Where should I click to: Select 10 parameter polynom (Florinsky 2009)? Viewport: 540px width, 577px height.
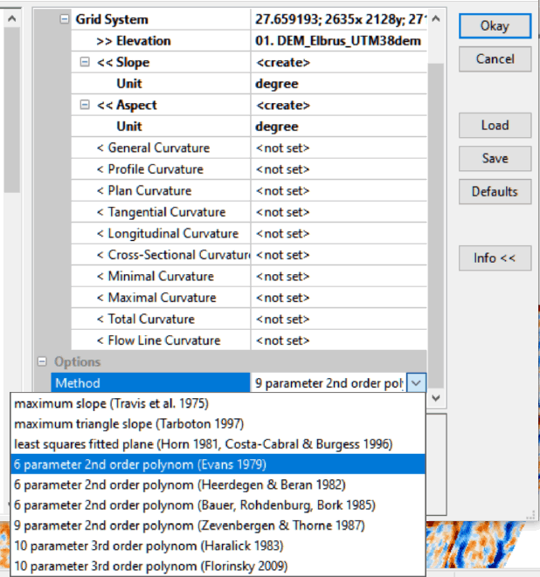(150, 566)
